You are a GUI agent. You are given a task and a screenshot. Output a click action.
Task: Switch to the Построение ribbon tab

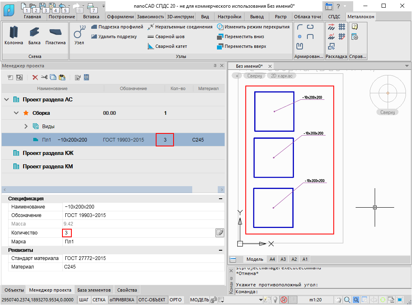tap(62, 17)
